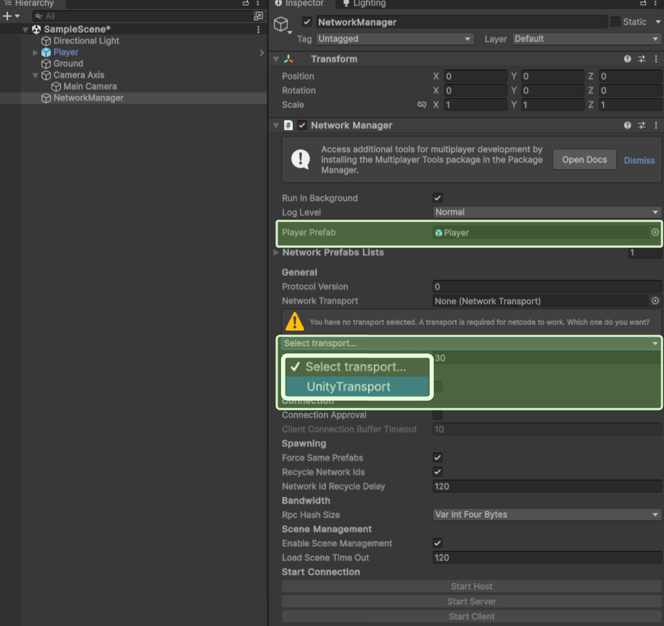Image resolution: width=664 pixels, height=626 pixels.
Task: Toggle constrained proportions link icon on Scale
Action: coord(422,105)
